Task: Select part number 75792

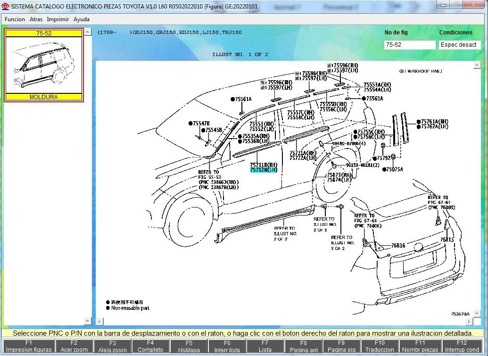Action: coord(383,158)
